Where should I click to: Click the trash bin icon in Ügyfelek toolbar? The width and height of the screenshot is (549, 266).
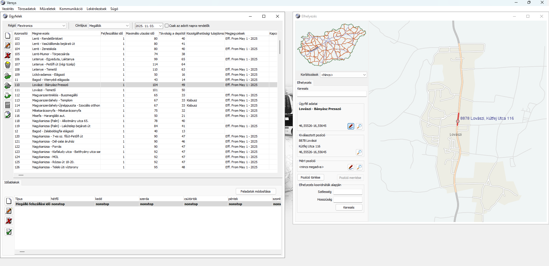coord(8,65)
